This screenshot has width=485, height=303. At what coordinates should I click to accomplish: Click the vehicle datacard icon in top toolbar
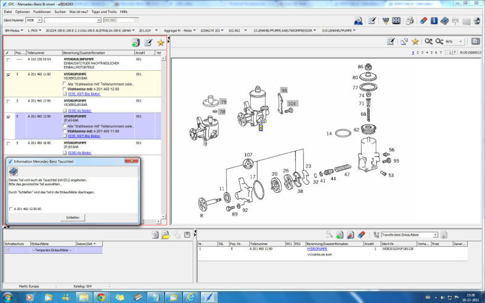358,21
